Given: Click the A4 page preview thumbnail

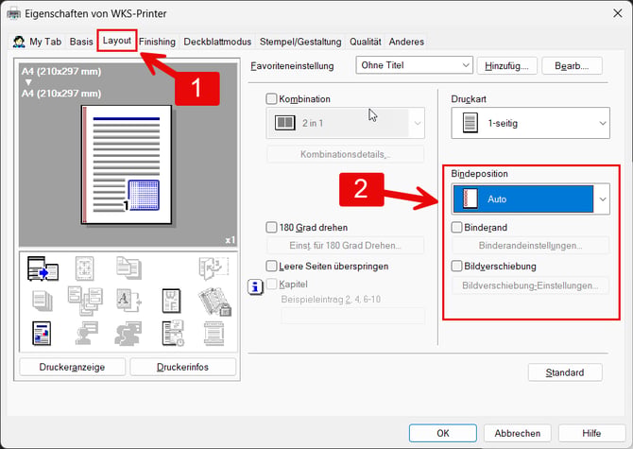Looking at the screenshot, I should (x=127, y=164).
